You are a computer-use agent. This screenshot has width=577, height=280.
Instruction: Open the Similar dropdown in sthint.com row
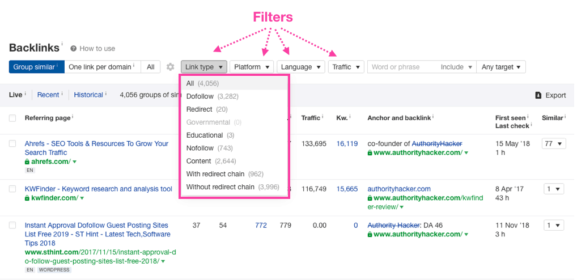[554, 226]
